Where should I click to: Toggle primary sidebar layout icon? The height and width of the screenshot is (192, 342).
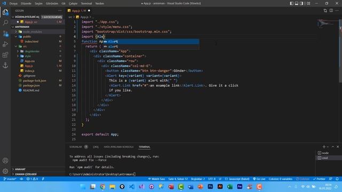(292, 3)
